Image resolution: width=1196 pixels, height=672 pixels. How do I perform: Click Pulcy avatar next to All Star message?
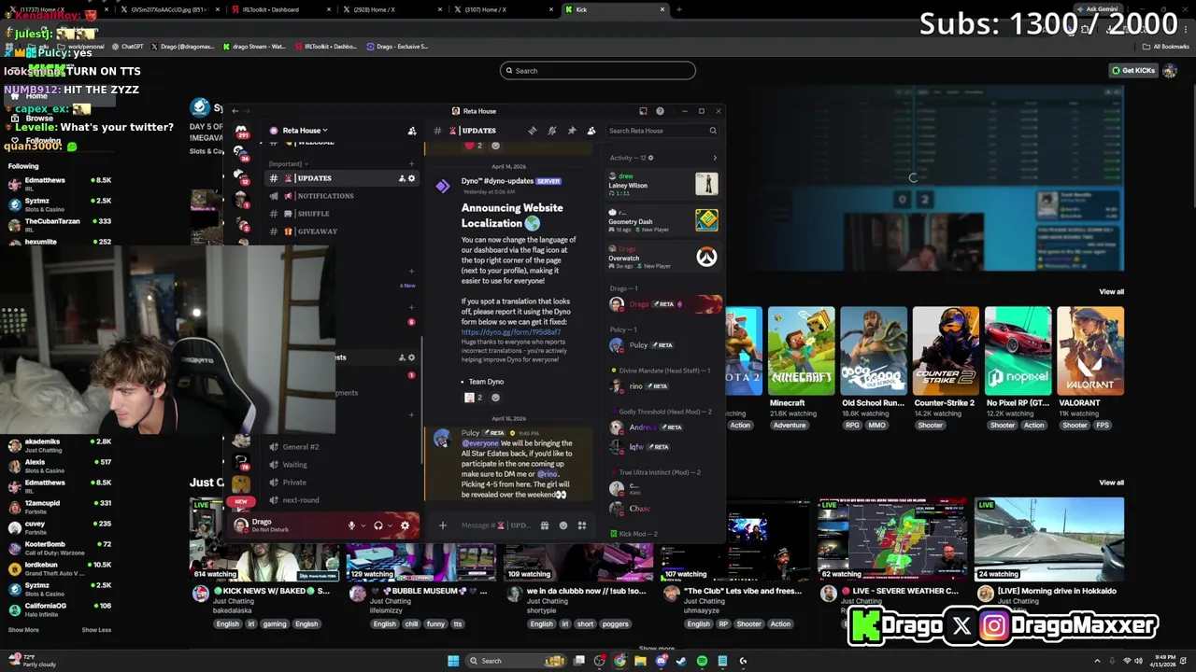[x=442, y=440]
